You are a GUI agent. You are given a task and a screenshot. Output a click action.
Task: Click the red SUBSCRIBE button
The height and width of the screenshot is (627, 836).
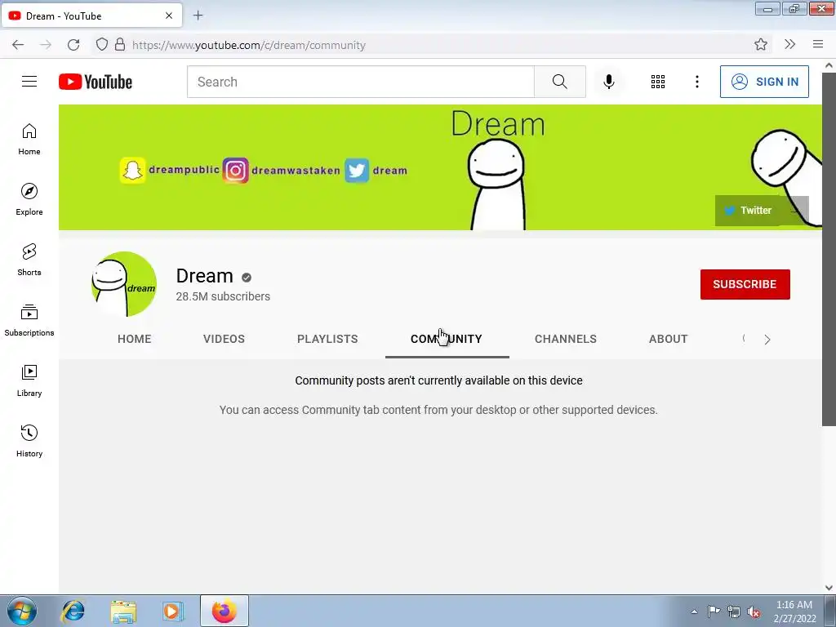click(x=745, y=284)
